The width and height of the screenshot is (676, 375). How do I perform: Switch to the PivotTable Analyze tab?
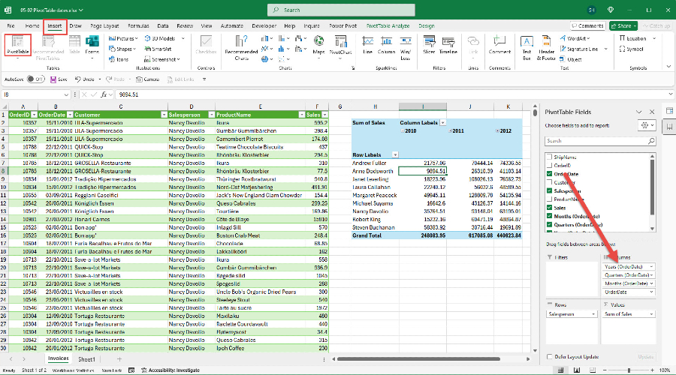pyautogui.click(x=386, y=25)
